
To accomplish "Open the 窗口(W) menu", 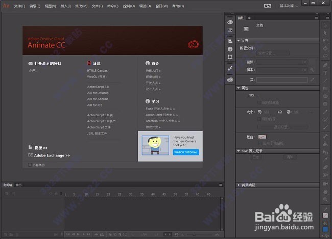I will [x=161, y=6].
